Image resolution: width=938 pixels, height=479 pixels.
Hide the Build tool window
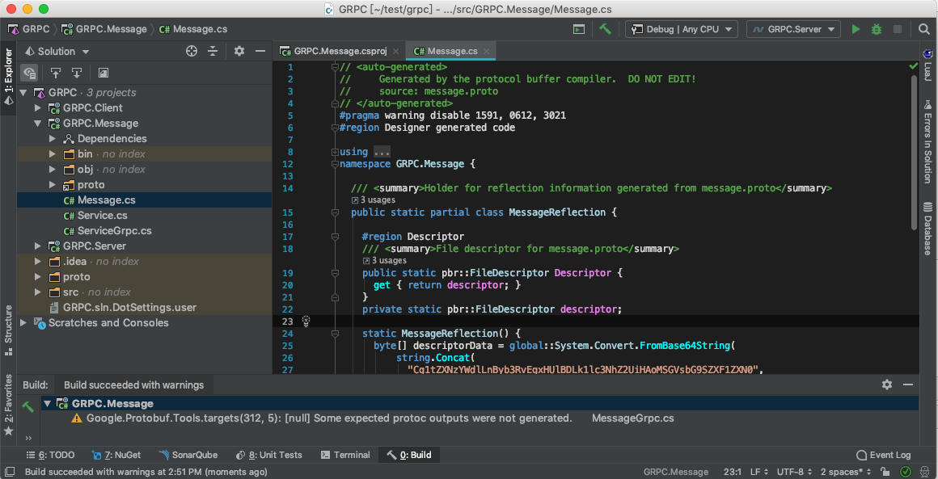[x=908, y=384]
